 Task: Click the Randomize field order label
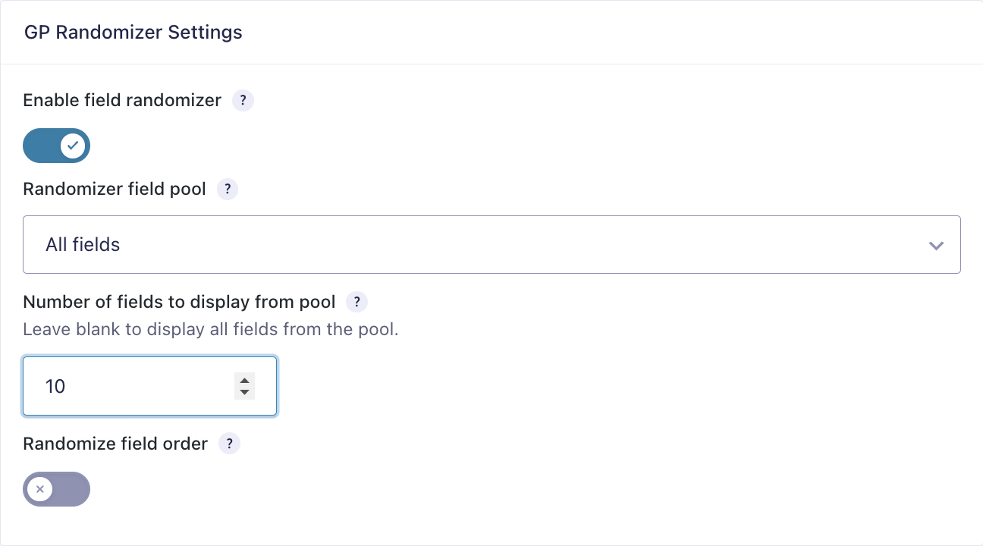coord(115,444)
